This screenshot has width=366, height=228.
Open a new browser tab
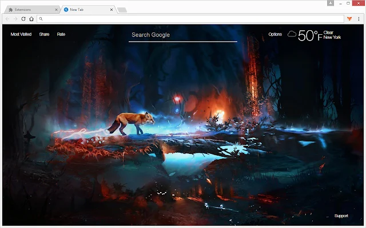tap(122, 10)
